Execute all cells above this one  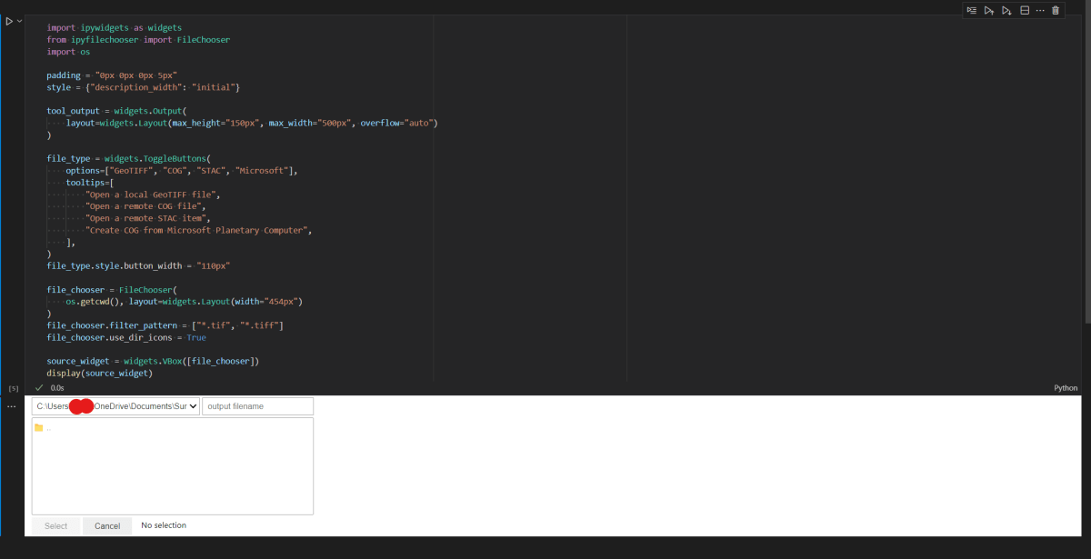click(x=989, y=10)
